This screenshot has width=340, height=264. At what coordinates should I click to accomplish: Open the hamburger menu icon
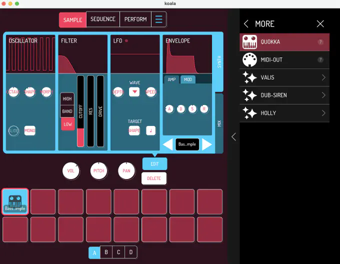click(x=158, y=19)
